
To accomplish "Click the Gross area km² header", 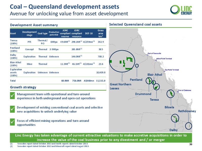I will coord(100,33).
